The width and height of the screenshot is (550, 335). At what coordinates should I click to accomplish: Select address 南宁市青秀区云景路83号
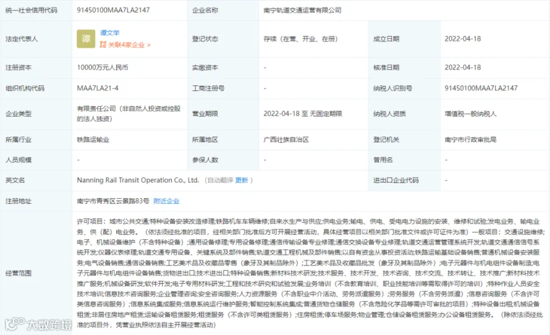point(113,201)
